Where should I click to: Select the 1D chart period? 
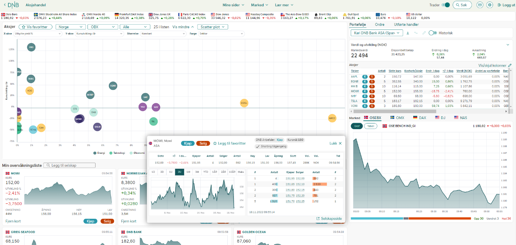pyautogui.click(x=153, y=172)
